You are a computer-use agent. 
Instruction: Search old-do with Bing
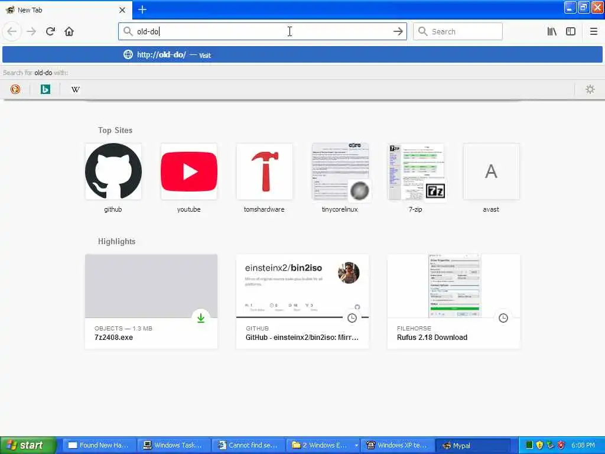[x=45, y=90]
